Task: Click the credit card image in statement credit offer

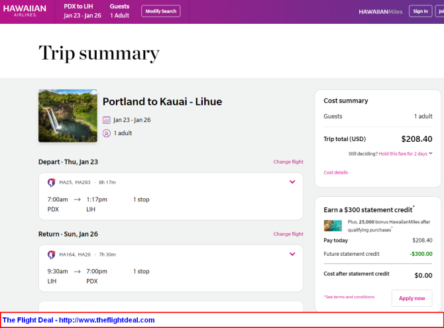Action: pyautogui.click(x=333, y=226)
